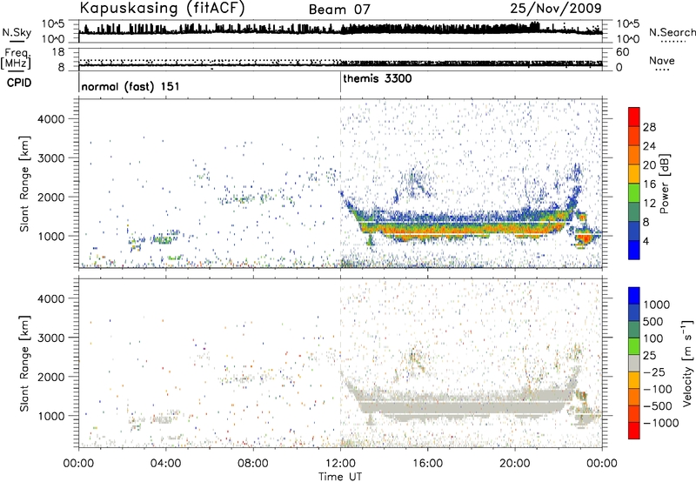The height and width of the screenshot is (482, 696).
Task: Select the '60' tick on the Nave axis
Action: click(622, 52)
